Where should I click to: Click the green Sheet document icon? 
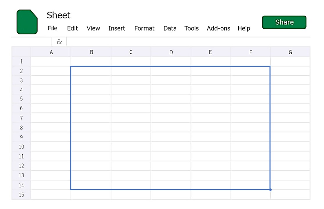pos(27,22)
